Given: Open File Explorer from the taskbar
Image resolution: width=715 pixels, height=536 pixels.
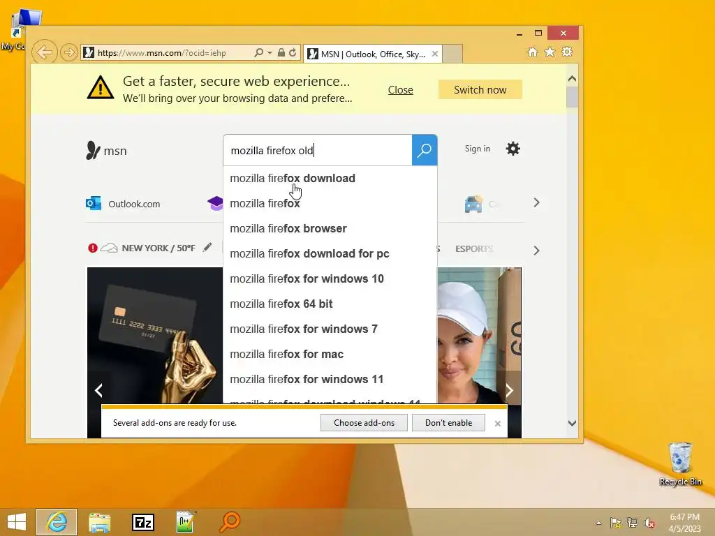Looking at the screenshot, I should coord(99,522).
